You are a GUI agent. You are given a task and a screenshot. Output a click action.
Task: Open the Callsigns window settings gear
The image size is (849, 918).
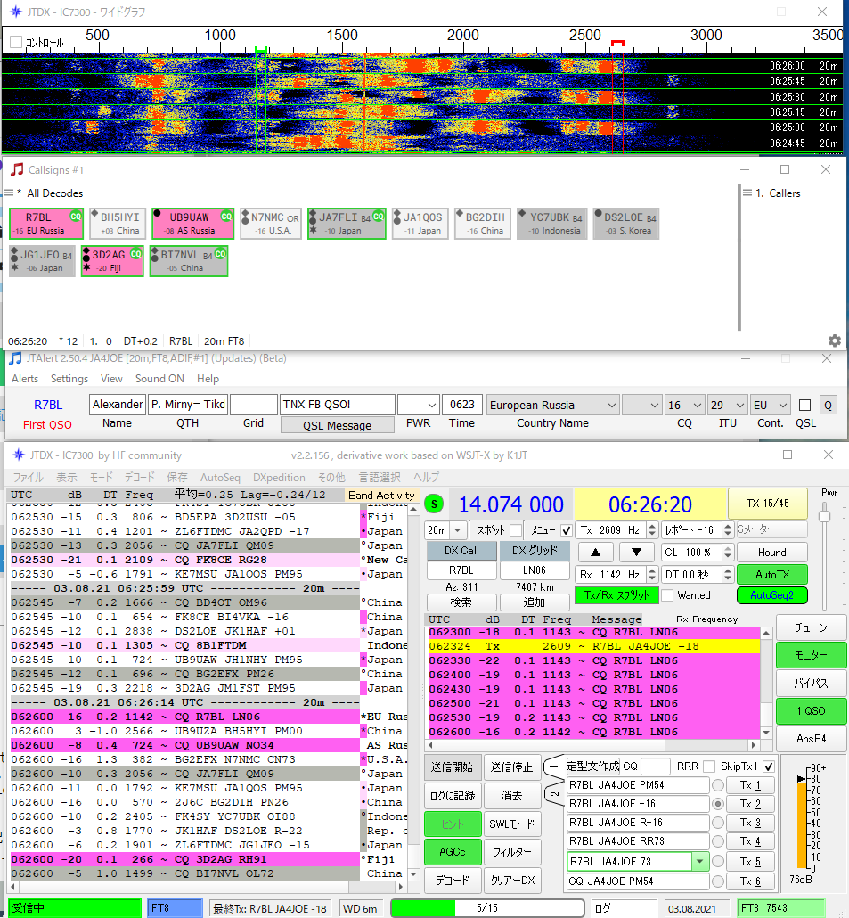point(834,340)
